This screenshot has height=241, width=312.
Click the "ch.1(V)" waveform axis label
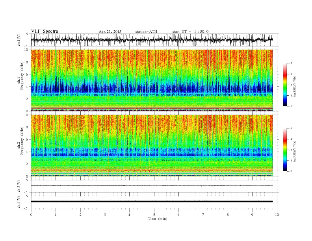click(19, 40)
